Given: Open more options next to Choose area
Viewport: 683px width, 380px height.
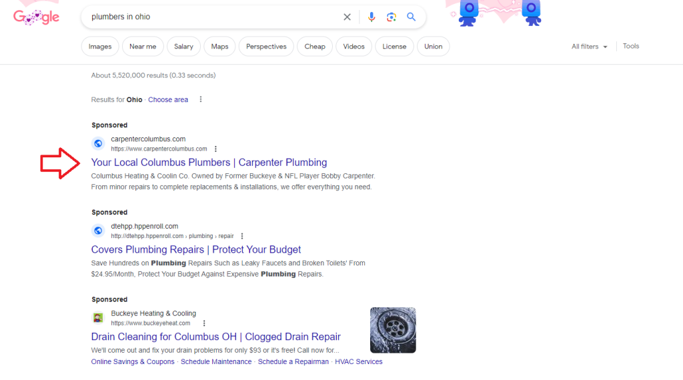Looking at the screenshot, I should click(x=201, y=100).
